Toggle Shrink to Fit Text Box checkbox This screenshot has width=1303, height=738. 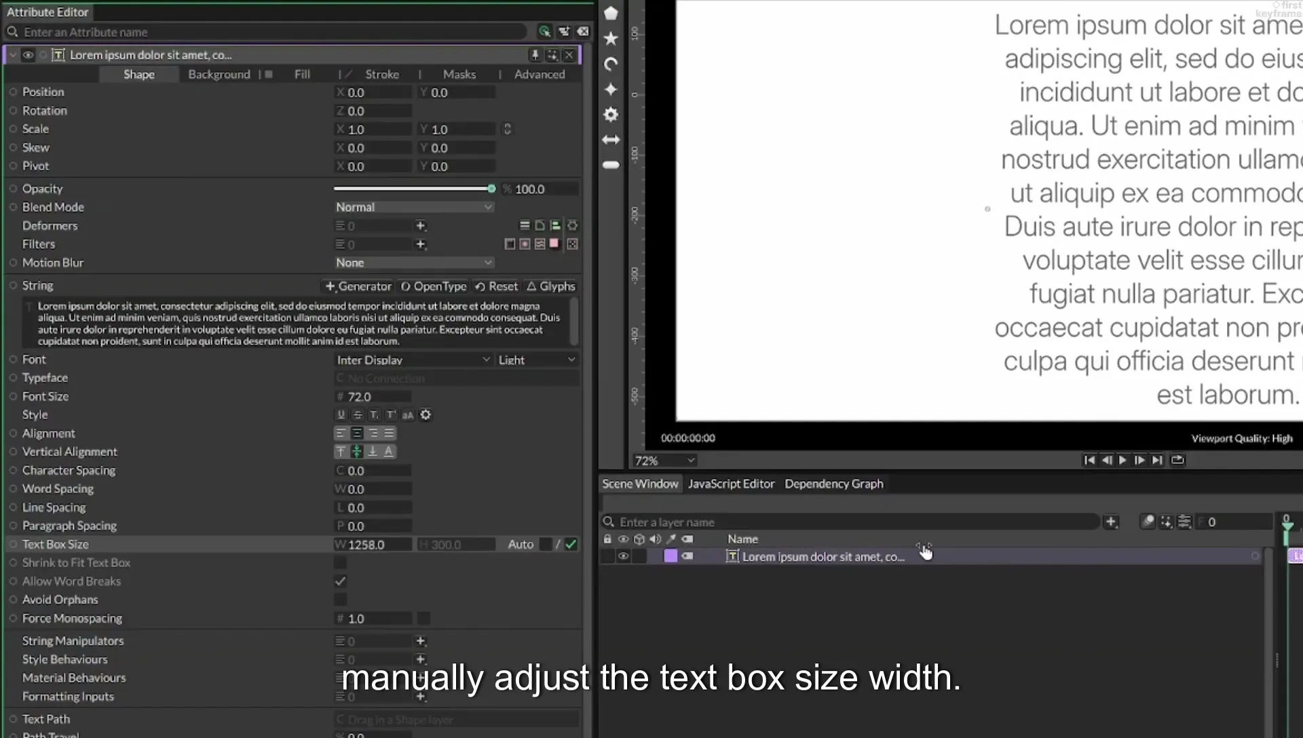[340, 562]
